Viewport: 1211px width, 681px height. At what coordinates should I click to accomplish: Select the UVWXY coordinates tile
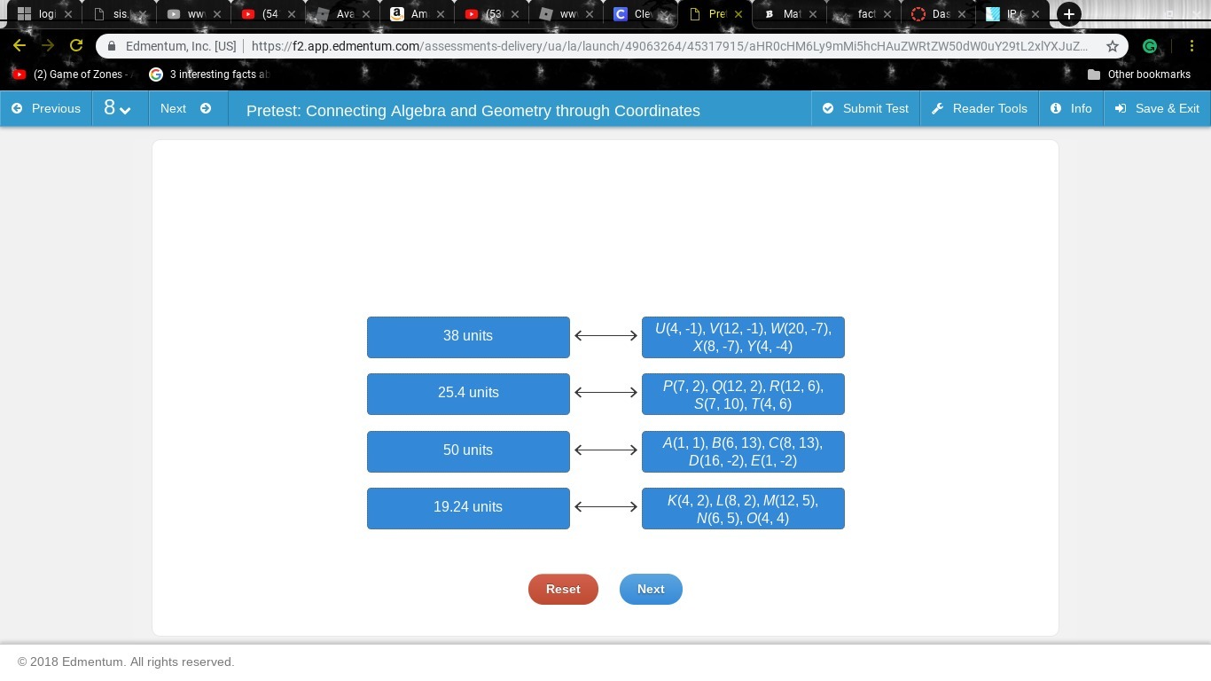(x=743, y=337)
